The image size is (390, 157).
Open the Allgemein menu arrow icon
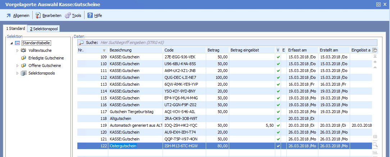click(9, 15)
